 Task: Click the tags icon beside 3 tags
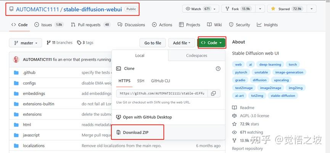[79, 43]
